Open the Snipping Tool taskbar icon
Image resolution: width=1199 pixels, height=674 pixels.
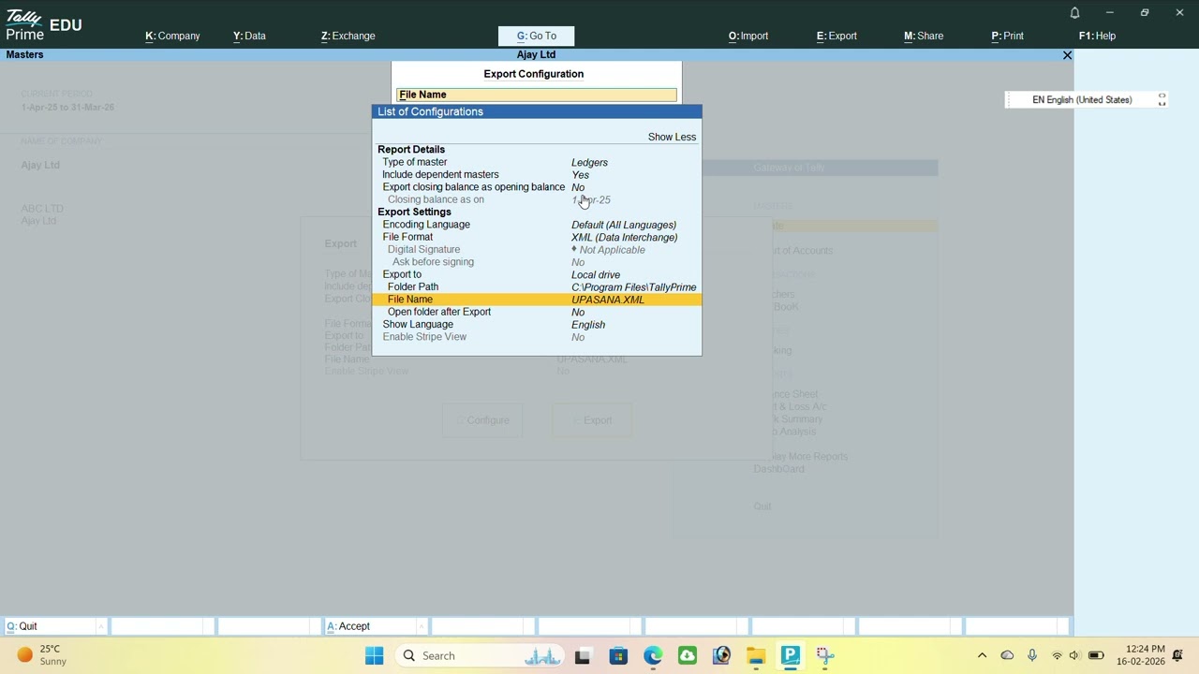tap(824, 655)
